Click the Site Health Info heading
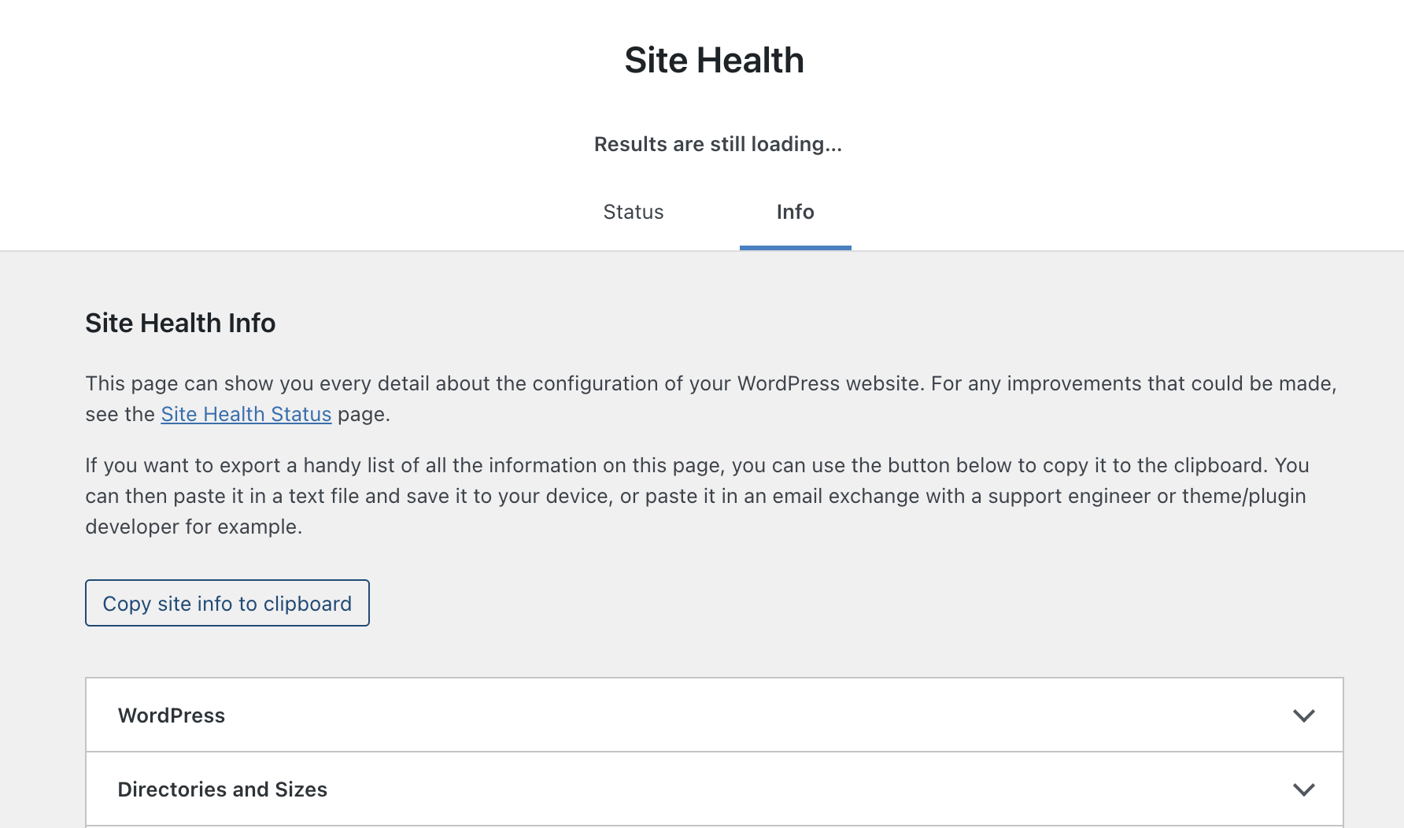The height and width of the screenshot is (828, 1404). point(180,323)
